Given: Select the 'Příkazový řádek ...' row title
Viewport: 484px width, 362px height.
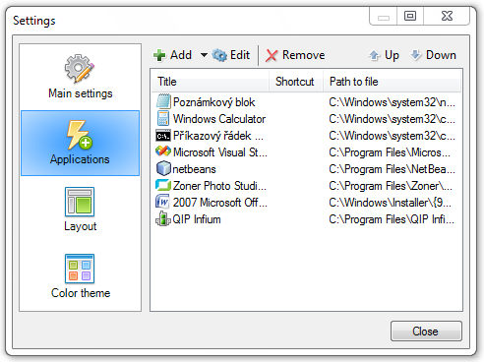Looking at the screenshot, I should pos(218,136).
